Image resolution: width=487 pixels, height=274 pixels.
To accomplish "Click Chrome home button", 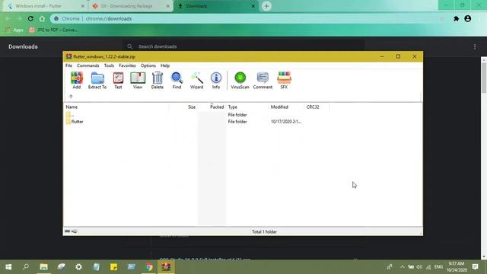I will pos(42,18).
